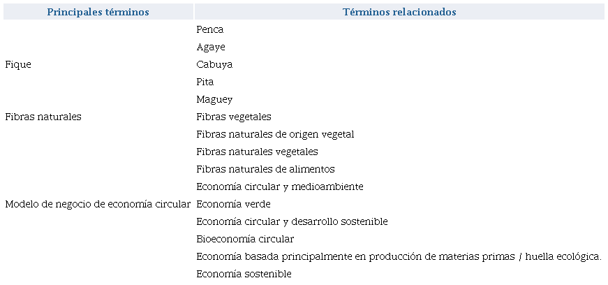The image size is (608, 285).
Task: Click the 'huella ecológica' long term row
Action: click(399, 256)
